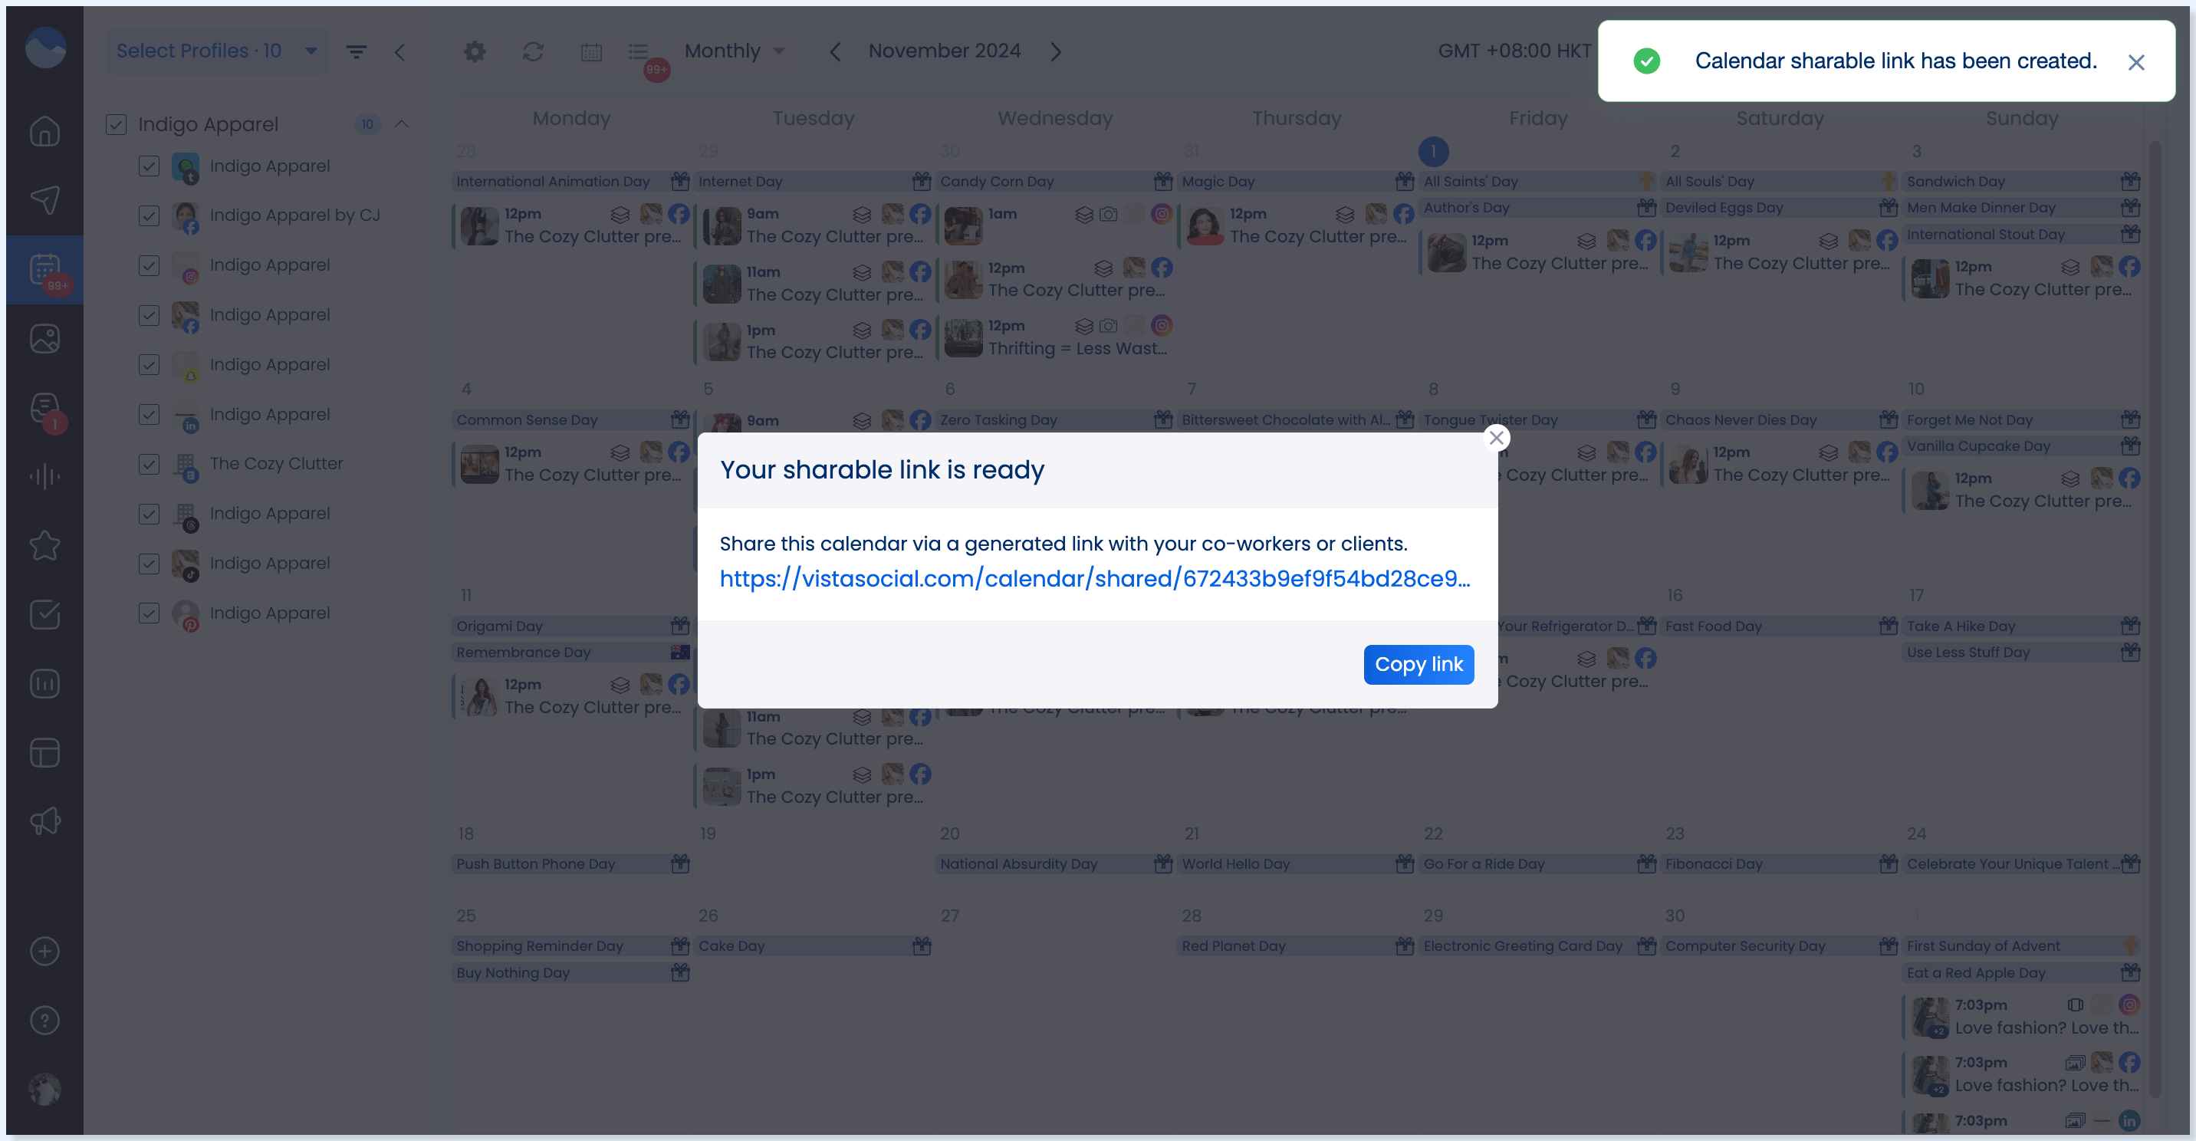This screenshot has width=2196, height=1141.
Task: Open Inbox messages sidebar icon
Action: pos(45,408)
